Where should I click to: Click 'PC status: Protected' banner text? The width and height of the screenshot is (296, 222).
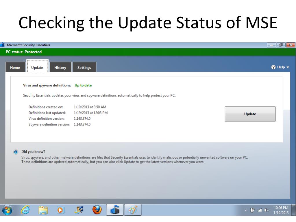click(24, 52)
